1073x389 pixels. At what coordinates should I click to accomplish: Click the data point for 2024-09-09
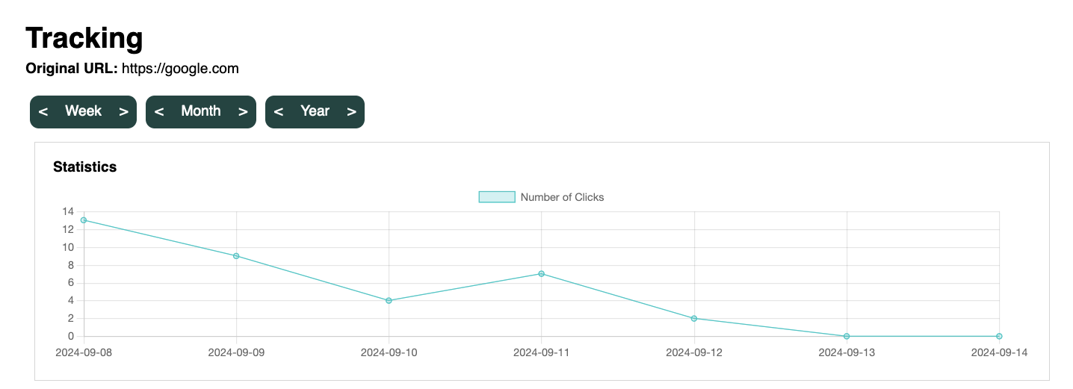point(236,256)
